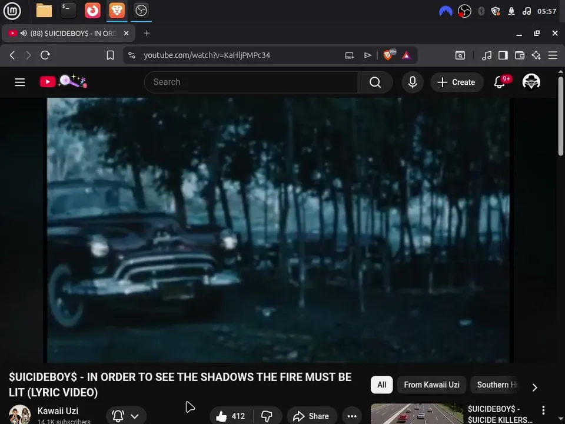Screen dimensions: 565x424
Task: Open the highway suggested video thumbnail
Action: [x=417, y=414]
